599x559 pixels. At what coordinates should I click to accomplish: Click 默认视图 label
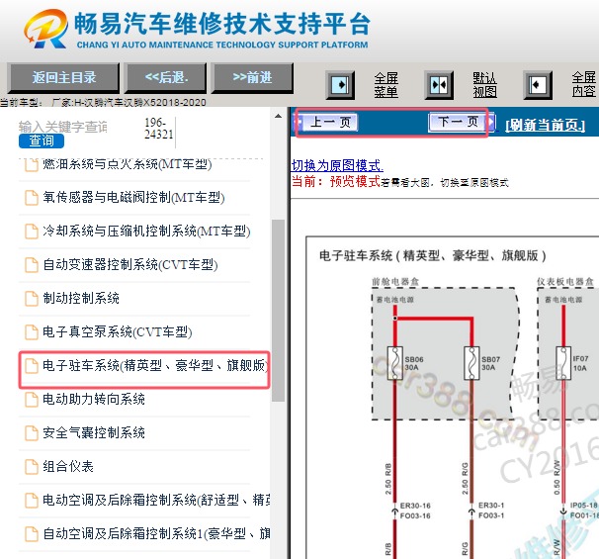pos(484,85)
